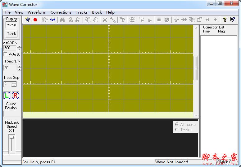Viewport: 241px width, 167px height.
Task: Switch to Track display button
Action: click(x=11, y=34)
